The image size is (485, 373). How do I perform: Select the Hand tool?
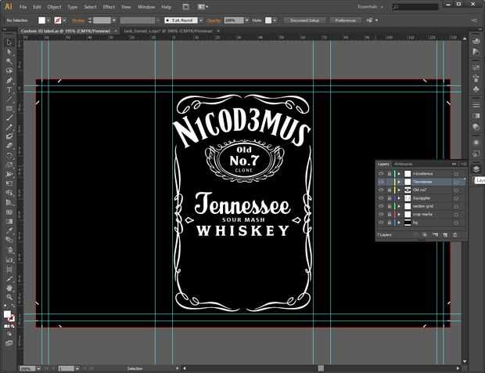point(9,288)
